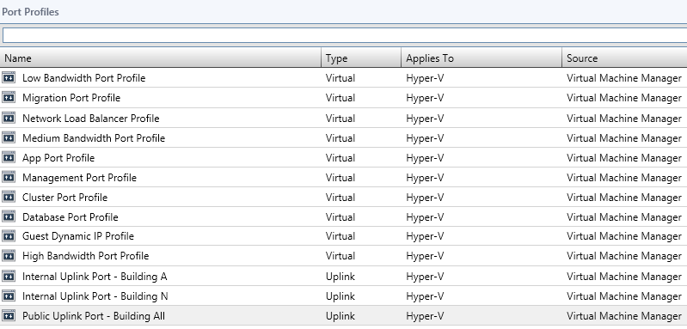Viewport: 687px width, 329px height.
Task: Click Hyper-V in Medium Bandwidth row
Action: click(425, 137)
